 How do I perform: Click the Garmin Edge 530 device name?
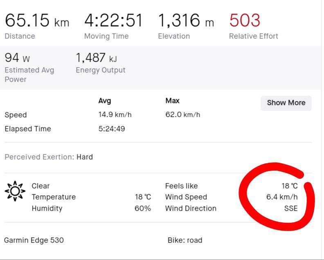click(x=34, y=240)
